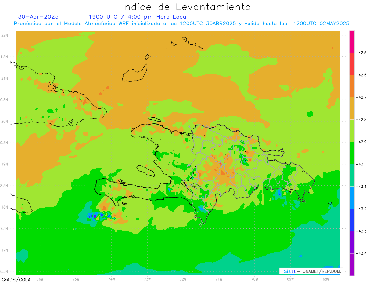The image size is (366, 283).
Task: Click the colorbar value "-43"
Action: click(x=360, y=164)
